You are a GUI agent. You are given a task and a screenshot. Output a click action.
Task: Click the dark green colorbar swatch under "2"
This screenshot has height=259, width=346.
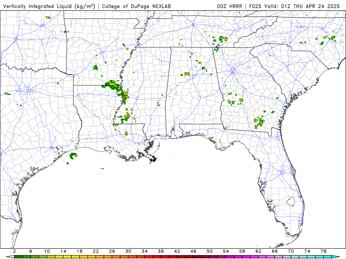coord(18,257)
